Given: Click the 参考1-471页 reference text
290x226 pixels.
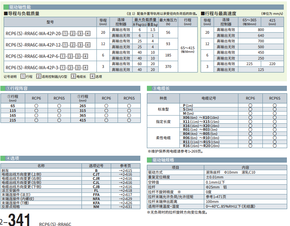Looking at the screenshot, I should pos(216,197).
